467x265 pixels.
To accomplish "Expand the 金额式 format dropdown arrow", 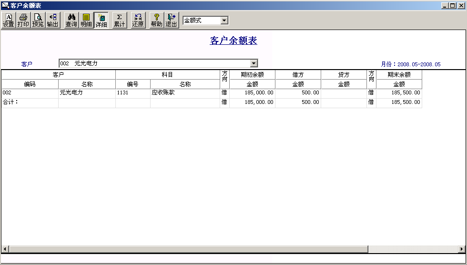I will (225, 20).
